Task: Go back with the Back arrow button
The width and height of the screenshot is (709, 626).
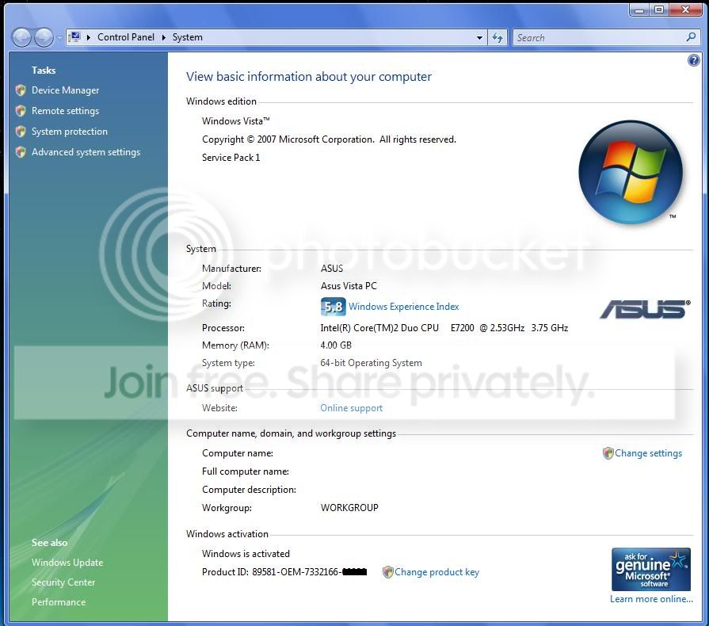Action: click(x=21, y=37)
